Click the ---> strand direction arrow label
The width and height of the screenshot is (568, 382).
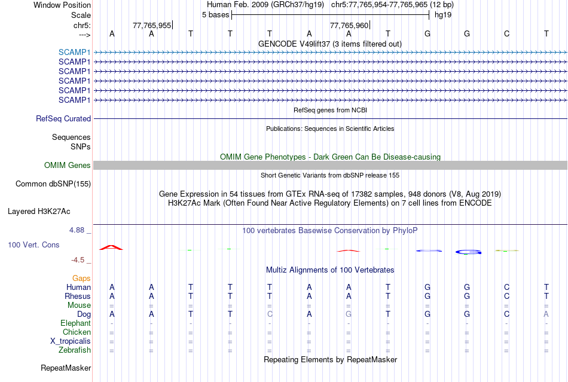pyautogui.click(x=84, y=35)
